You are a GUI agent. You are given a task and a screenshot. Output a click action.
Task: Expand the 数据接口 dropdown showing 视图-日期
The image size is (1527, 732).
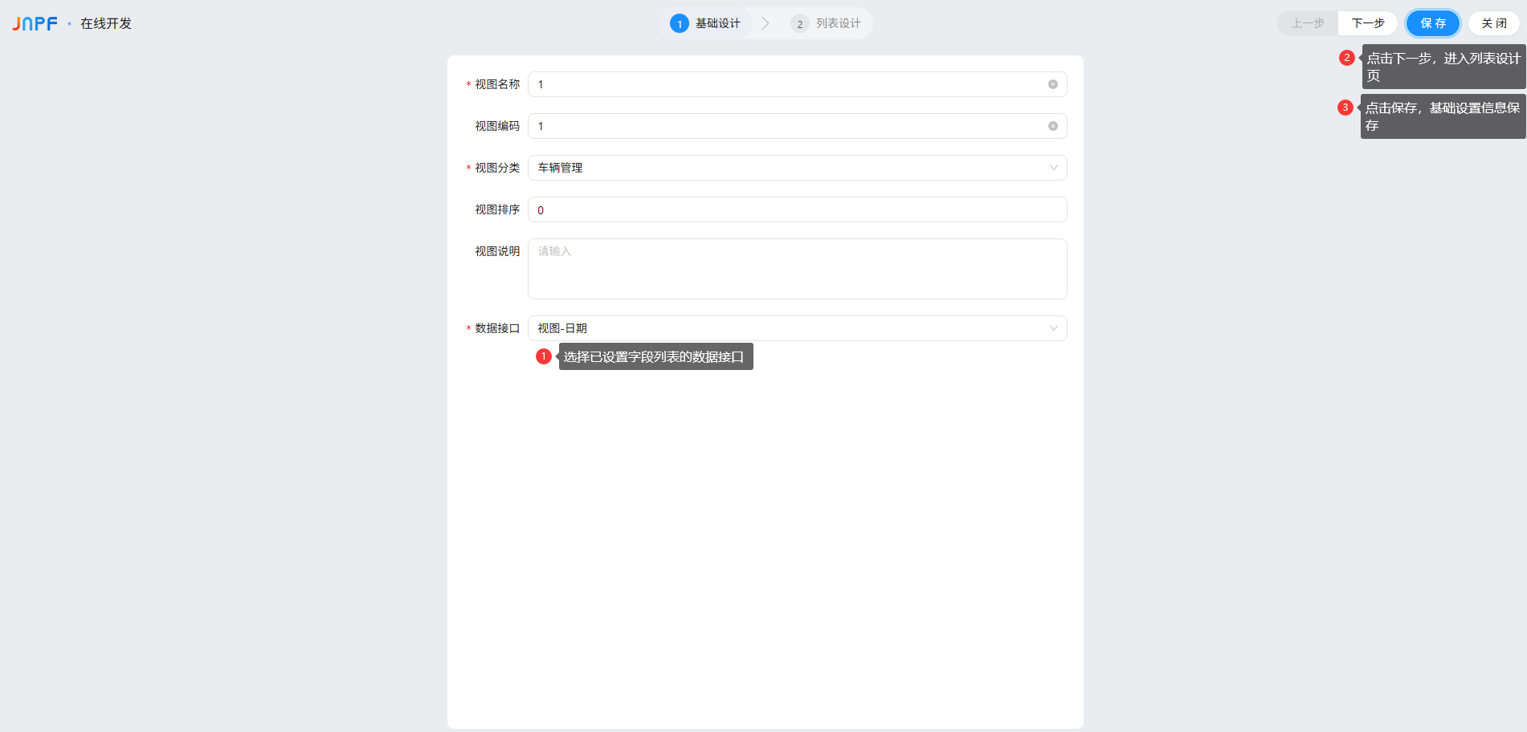point(797,328)
